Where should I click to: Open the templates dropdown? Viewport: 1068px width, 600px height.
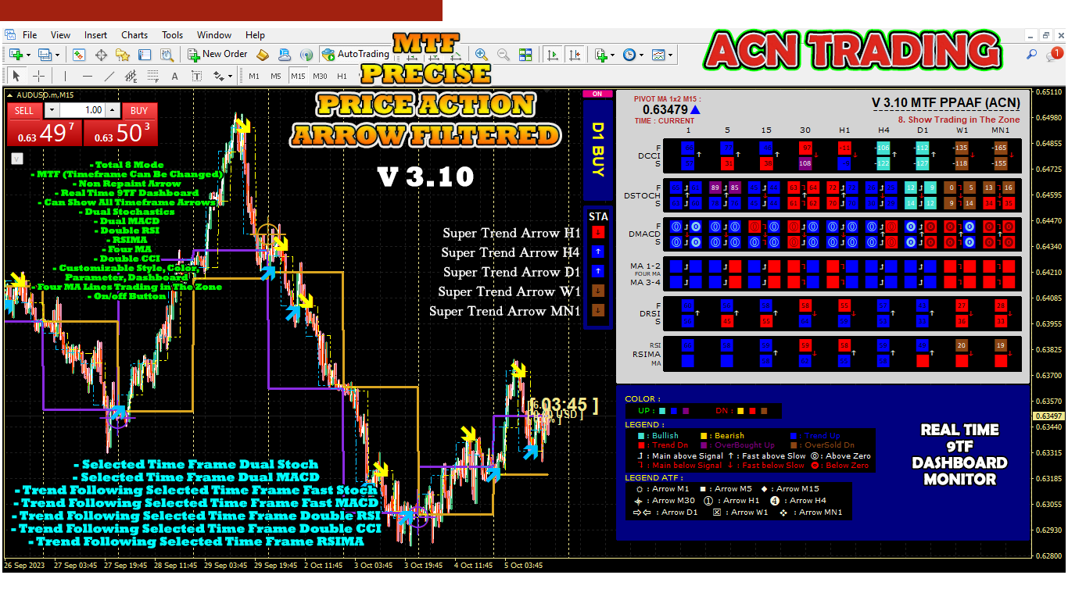pos(671,55)
